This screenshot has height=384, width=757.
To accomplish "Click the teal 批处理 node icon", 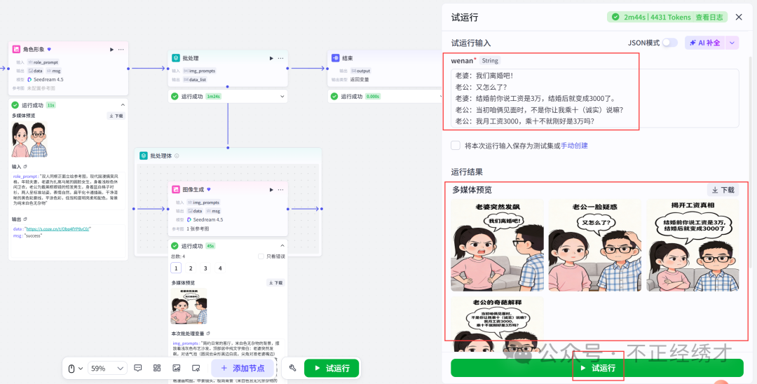I will coord(176,58).
